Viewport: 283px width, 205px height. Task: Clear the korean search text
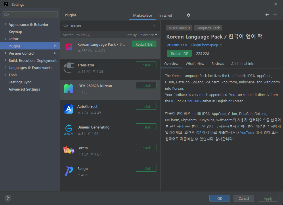click(x=154, y=26)
